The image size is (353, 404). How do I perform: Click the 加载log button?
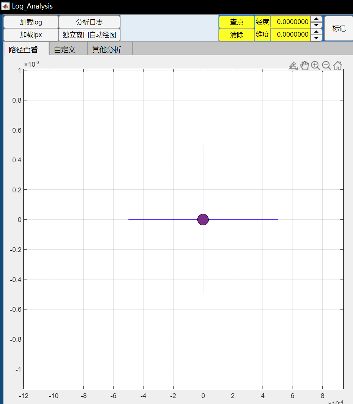click(x=31, y=22)
